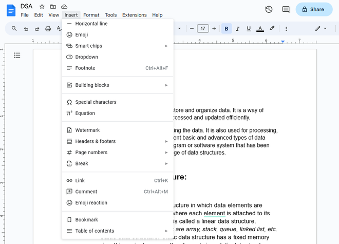Choose Special characters from Insert menu
The height and width of the screenshot is (244, 339).
tap(118, 102)
